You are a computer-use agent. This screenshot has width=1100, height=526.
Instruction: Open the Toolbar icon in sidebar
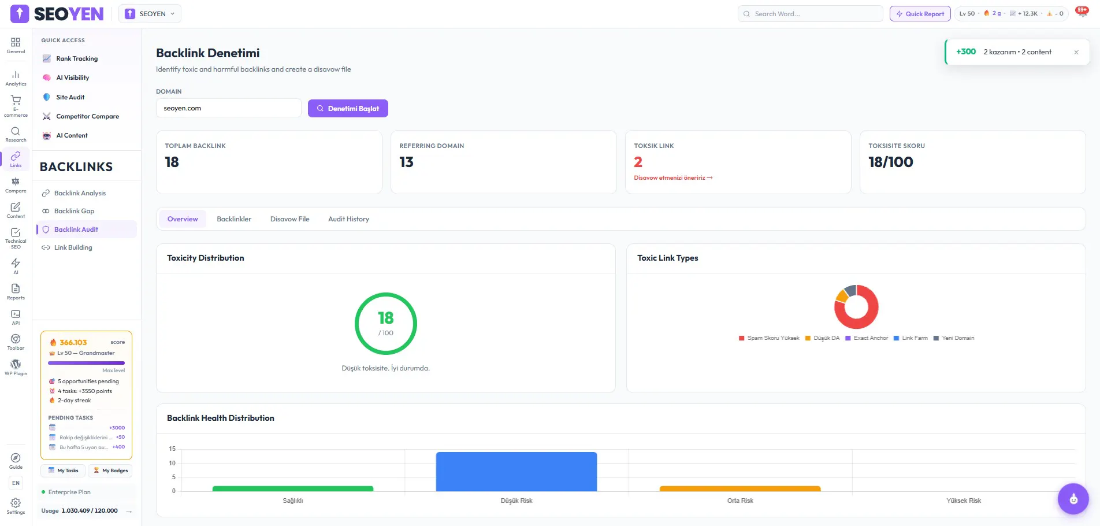pyautogui.click(x=16, y=342)
